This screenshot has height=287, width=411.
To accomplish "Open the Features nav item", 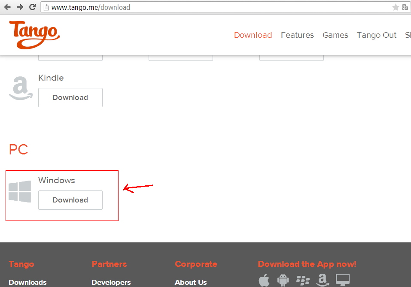I will [297, 35].
